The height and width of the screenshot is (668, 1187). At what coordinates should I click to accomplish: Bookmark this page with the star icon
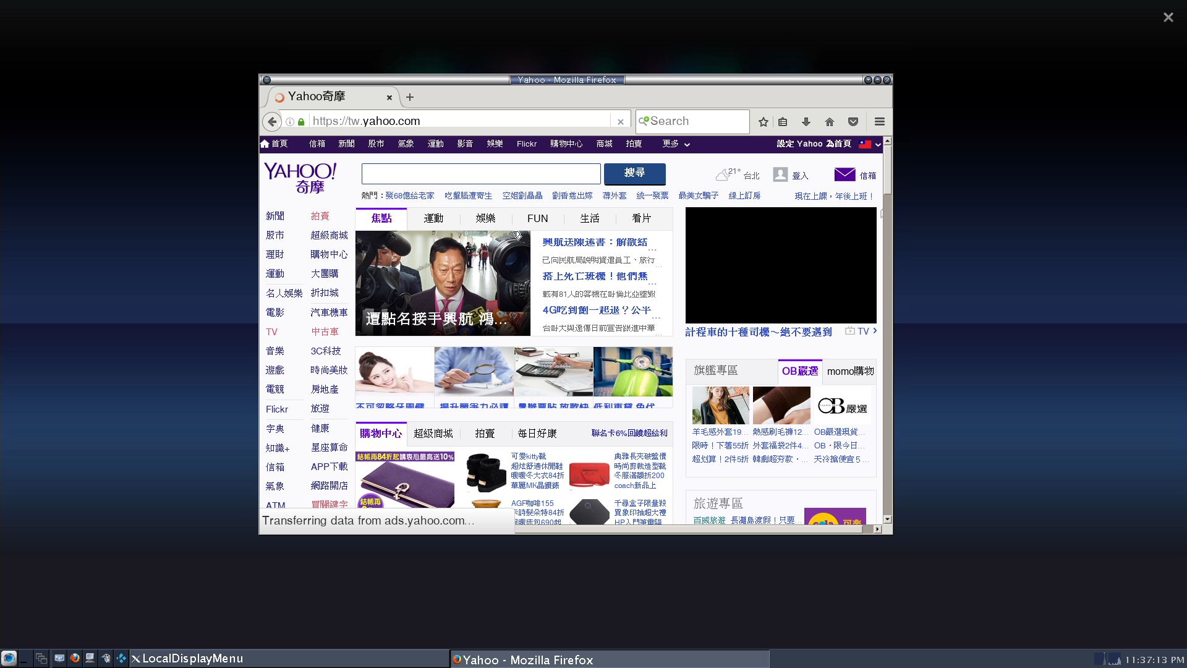coord(764,122)
